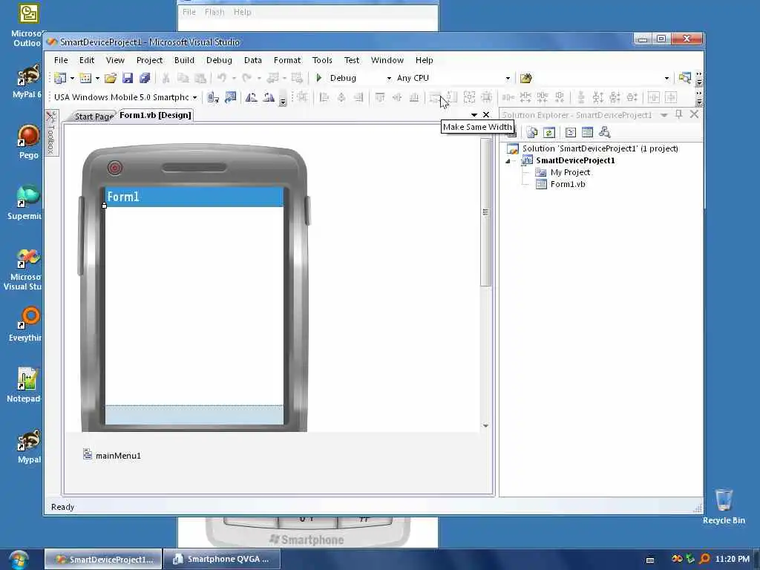The width and height of the screenshot is (760, 570).
Task: Open the device toolbar options overflow arrow
Action: [x=283, y=101]
